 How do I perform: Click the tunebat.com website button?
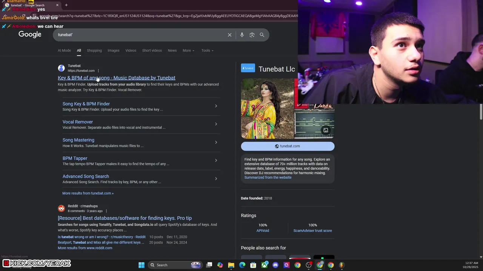(288, 146)
